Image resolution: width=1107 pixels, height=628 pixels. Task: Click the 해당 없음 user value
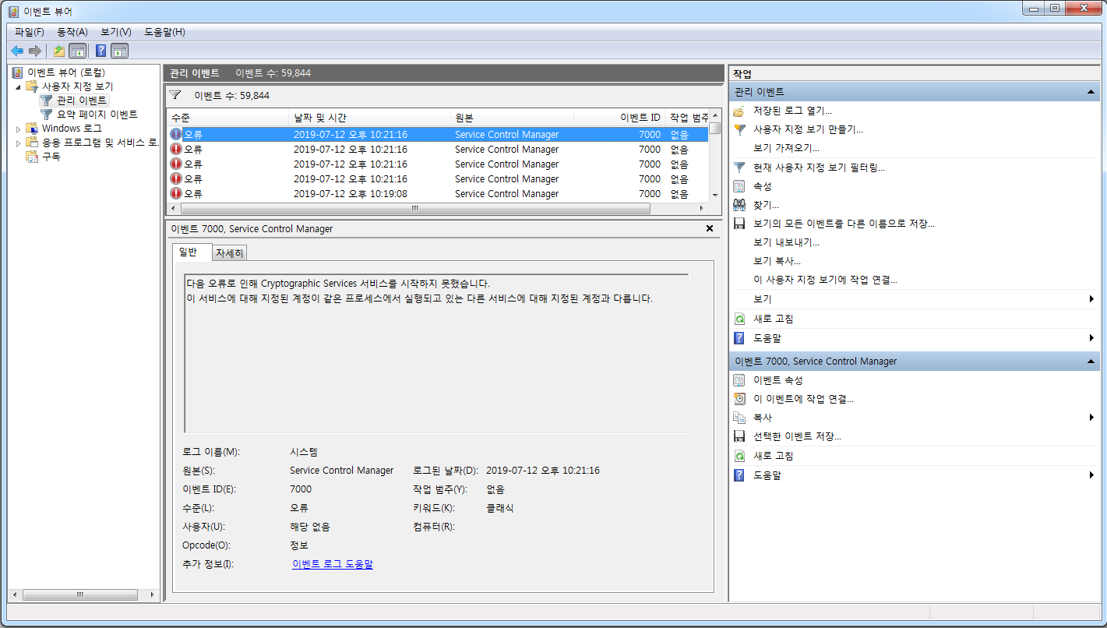tap(310, 527)
